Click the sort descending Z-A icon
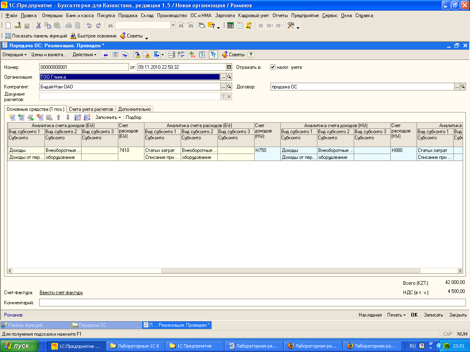The width and height of the screenshot is (470, 352). [x=87, y=117]
